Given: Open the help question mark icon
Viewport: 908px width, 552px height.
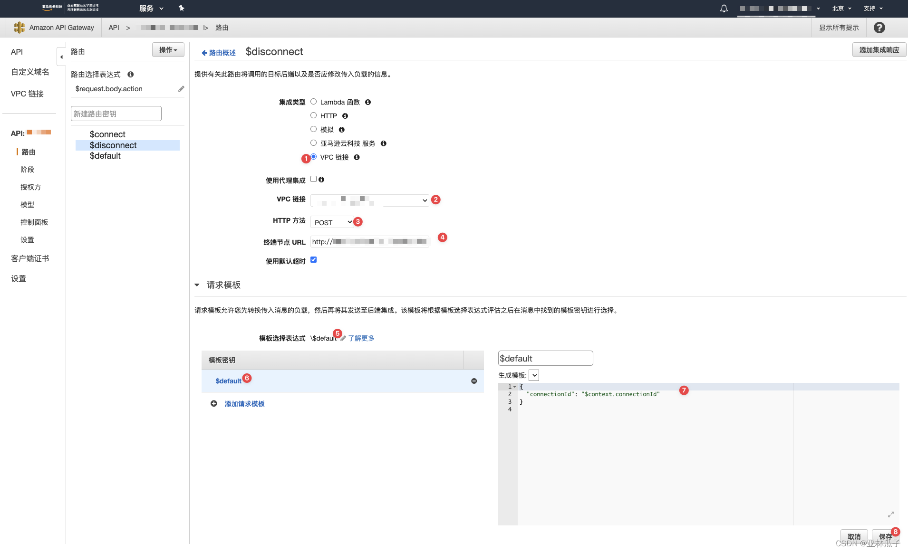Looking at the screenshot, I should pyautogui.click(x=879, y=28).
